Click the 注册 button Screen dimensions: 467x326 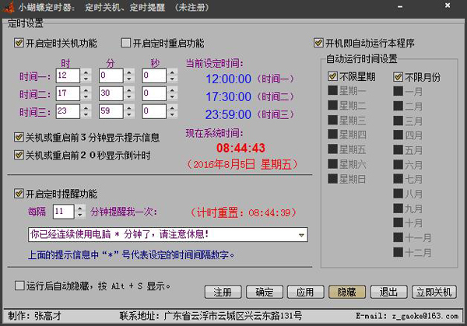(x=223, y=292)
